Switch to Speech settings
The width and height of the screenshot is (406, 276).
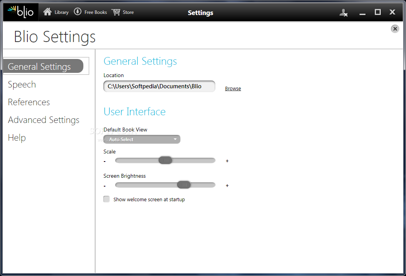[x=22, y=84]
